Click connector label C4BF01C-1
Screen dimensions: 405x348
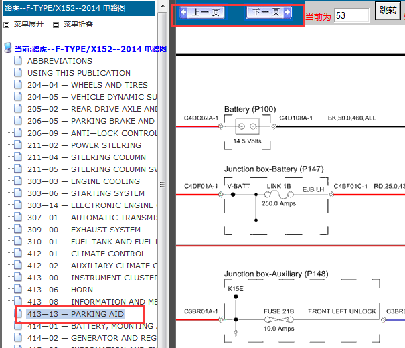pyautogui.click(x=350, y=187)
